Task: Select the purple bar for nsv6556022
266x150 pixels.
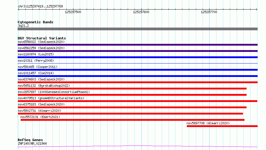Action: click(x=137, y=45)
